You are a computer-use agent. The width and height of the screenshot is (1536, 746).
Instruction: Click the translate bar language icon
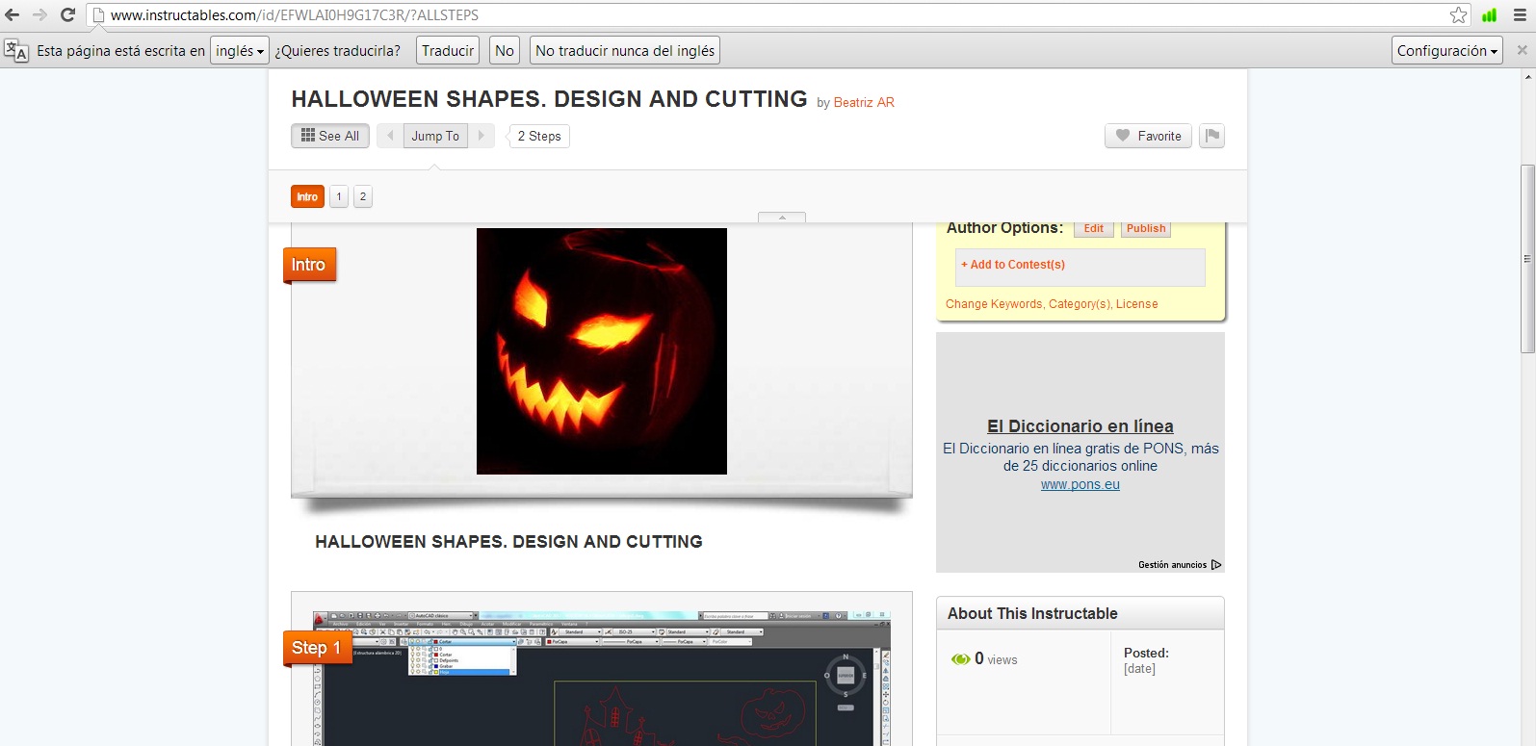(x=16, y=50)
